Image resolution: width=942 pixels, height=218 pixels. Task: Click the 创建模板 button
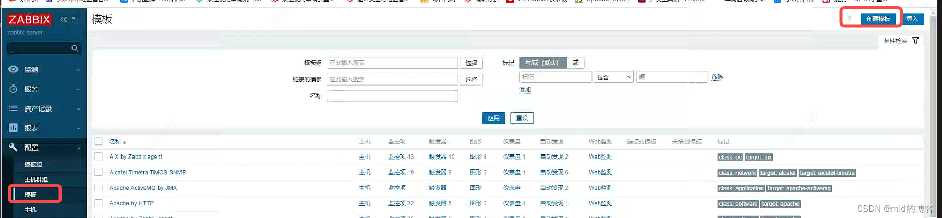pyautogui.click(x=878, y=19)
